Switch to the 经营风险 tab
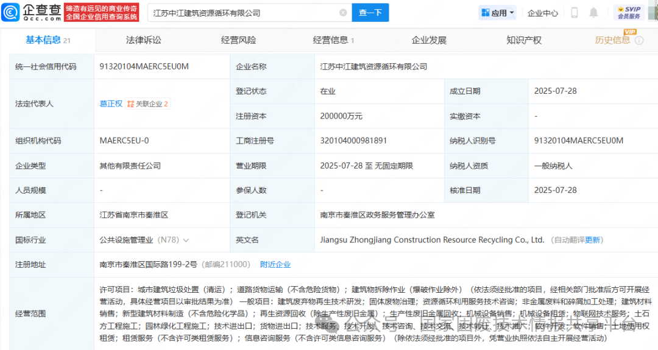The image size is (658, 350). (238, 40)
